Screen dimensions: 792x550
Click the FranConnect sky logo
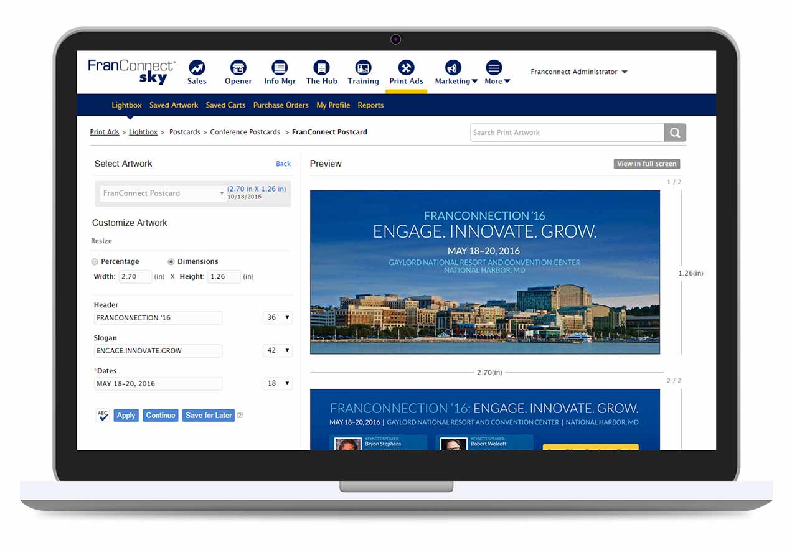click(132, 72)
